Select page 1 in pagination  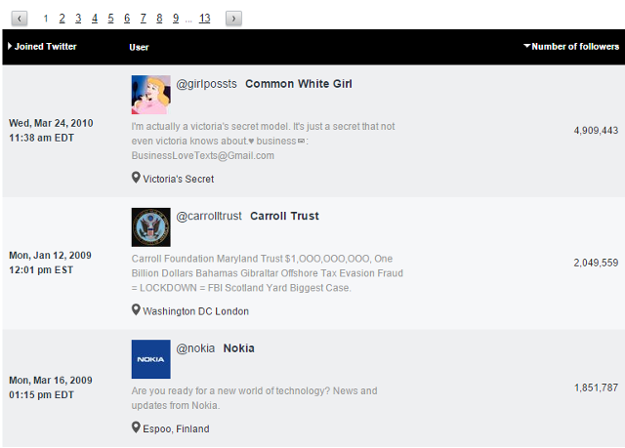(46, 19)
